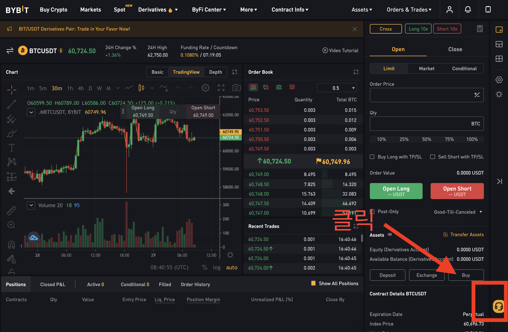Click the red Open Short button
508x332 pixels.
point(457,191)
